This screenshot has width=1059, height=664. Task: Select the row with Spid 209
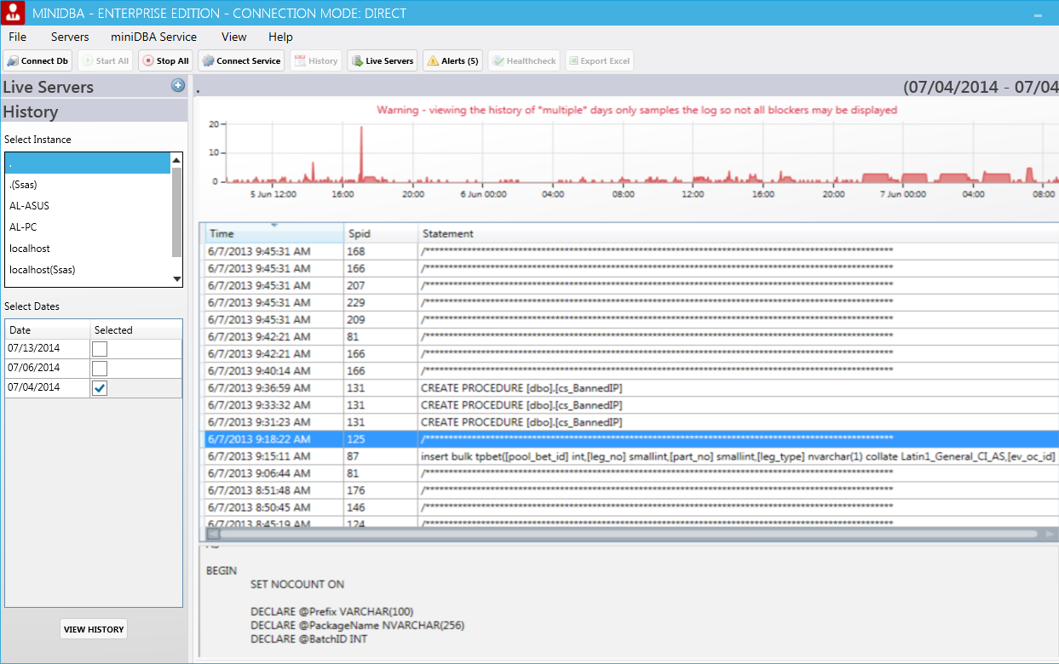[x=632, y=319]
